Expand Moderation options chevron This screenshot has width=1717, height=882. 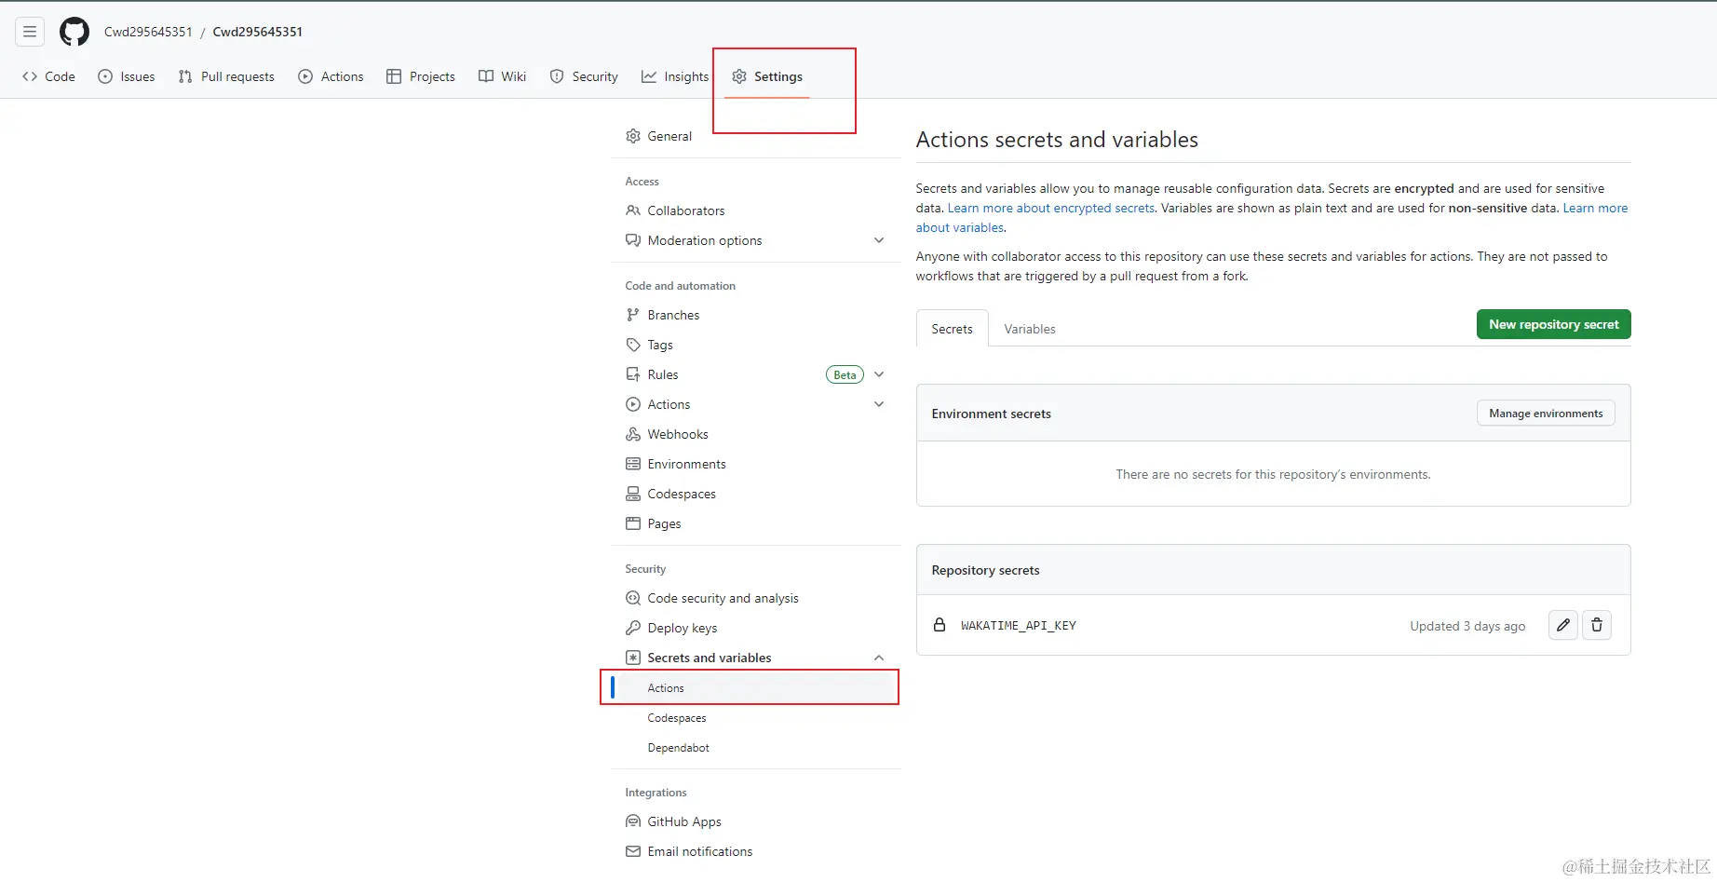(879, 240)
